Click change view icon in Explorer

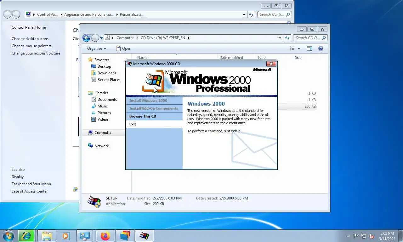tap(292, 49)
